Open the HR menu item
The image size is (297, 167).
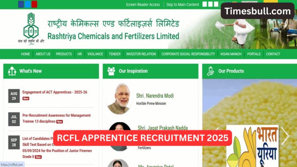click(x=80, y=54)
